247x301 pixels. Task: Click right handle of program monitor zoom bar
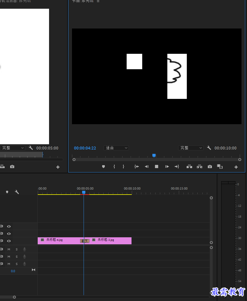(240, 160)
